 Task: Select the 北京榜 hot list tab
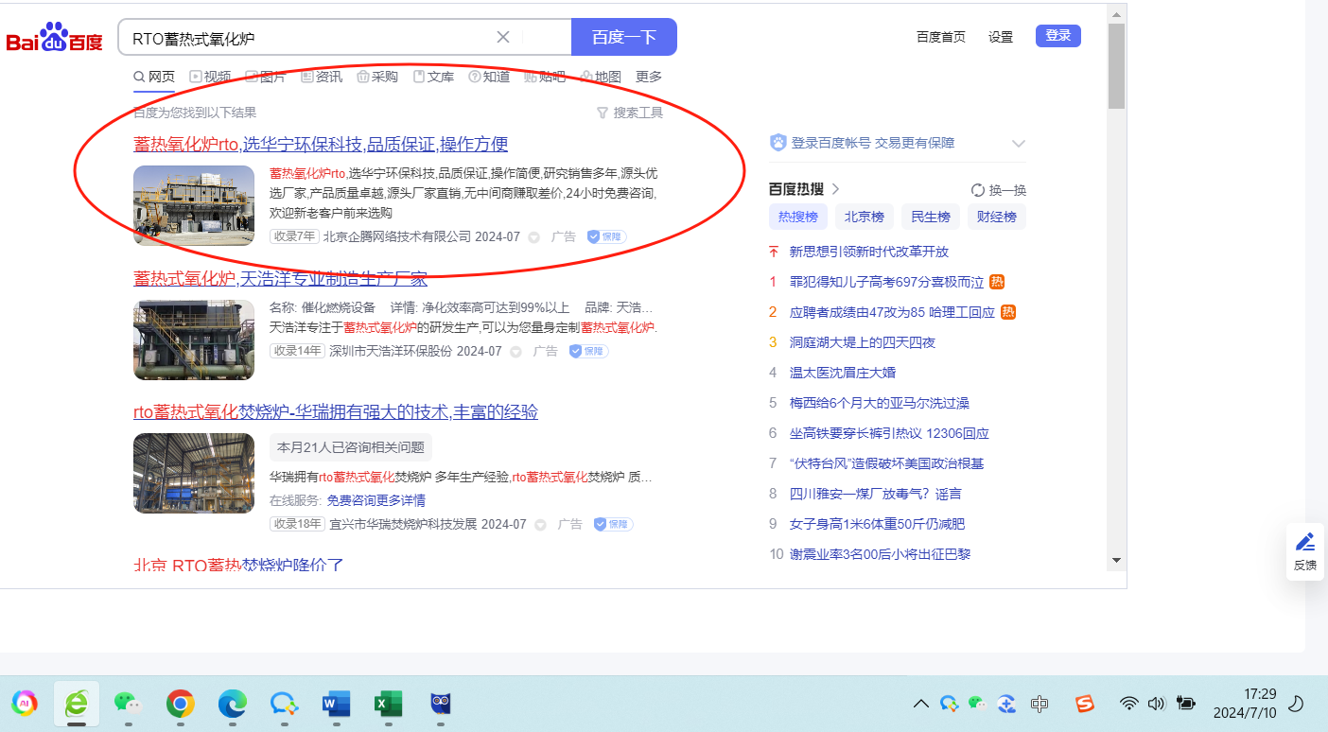click(864, 217)
